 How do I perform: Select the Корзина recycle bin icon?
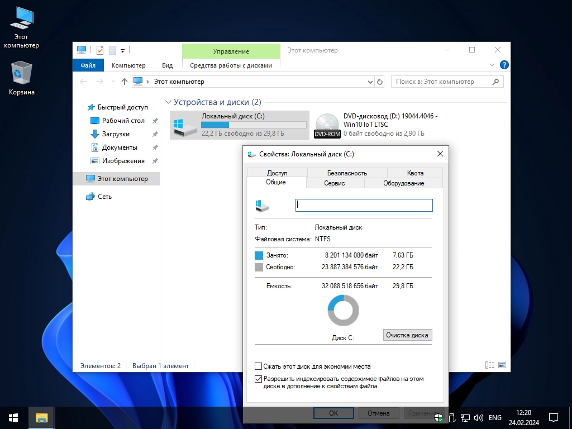point(22,78)
